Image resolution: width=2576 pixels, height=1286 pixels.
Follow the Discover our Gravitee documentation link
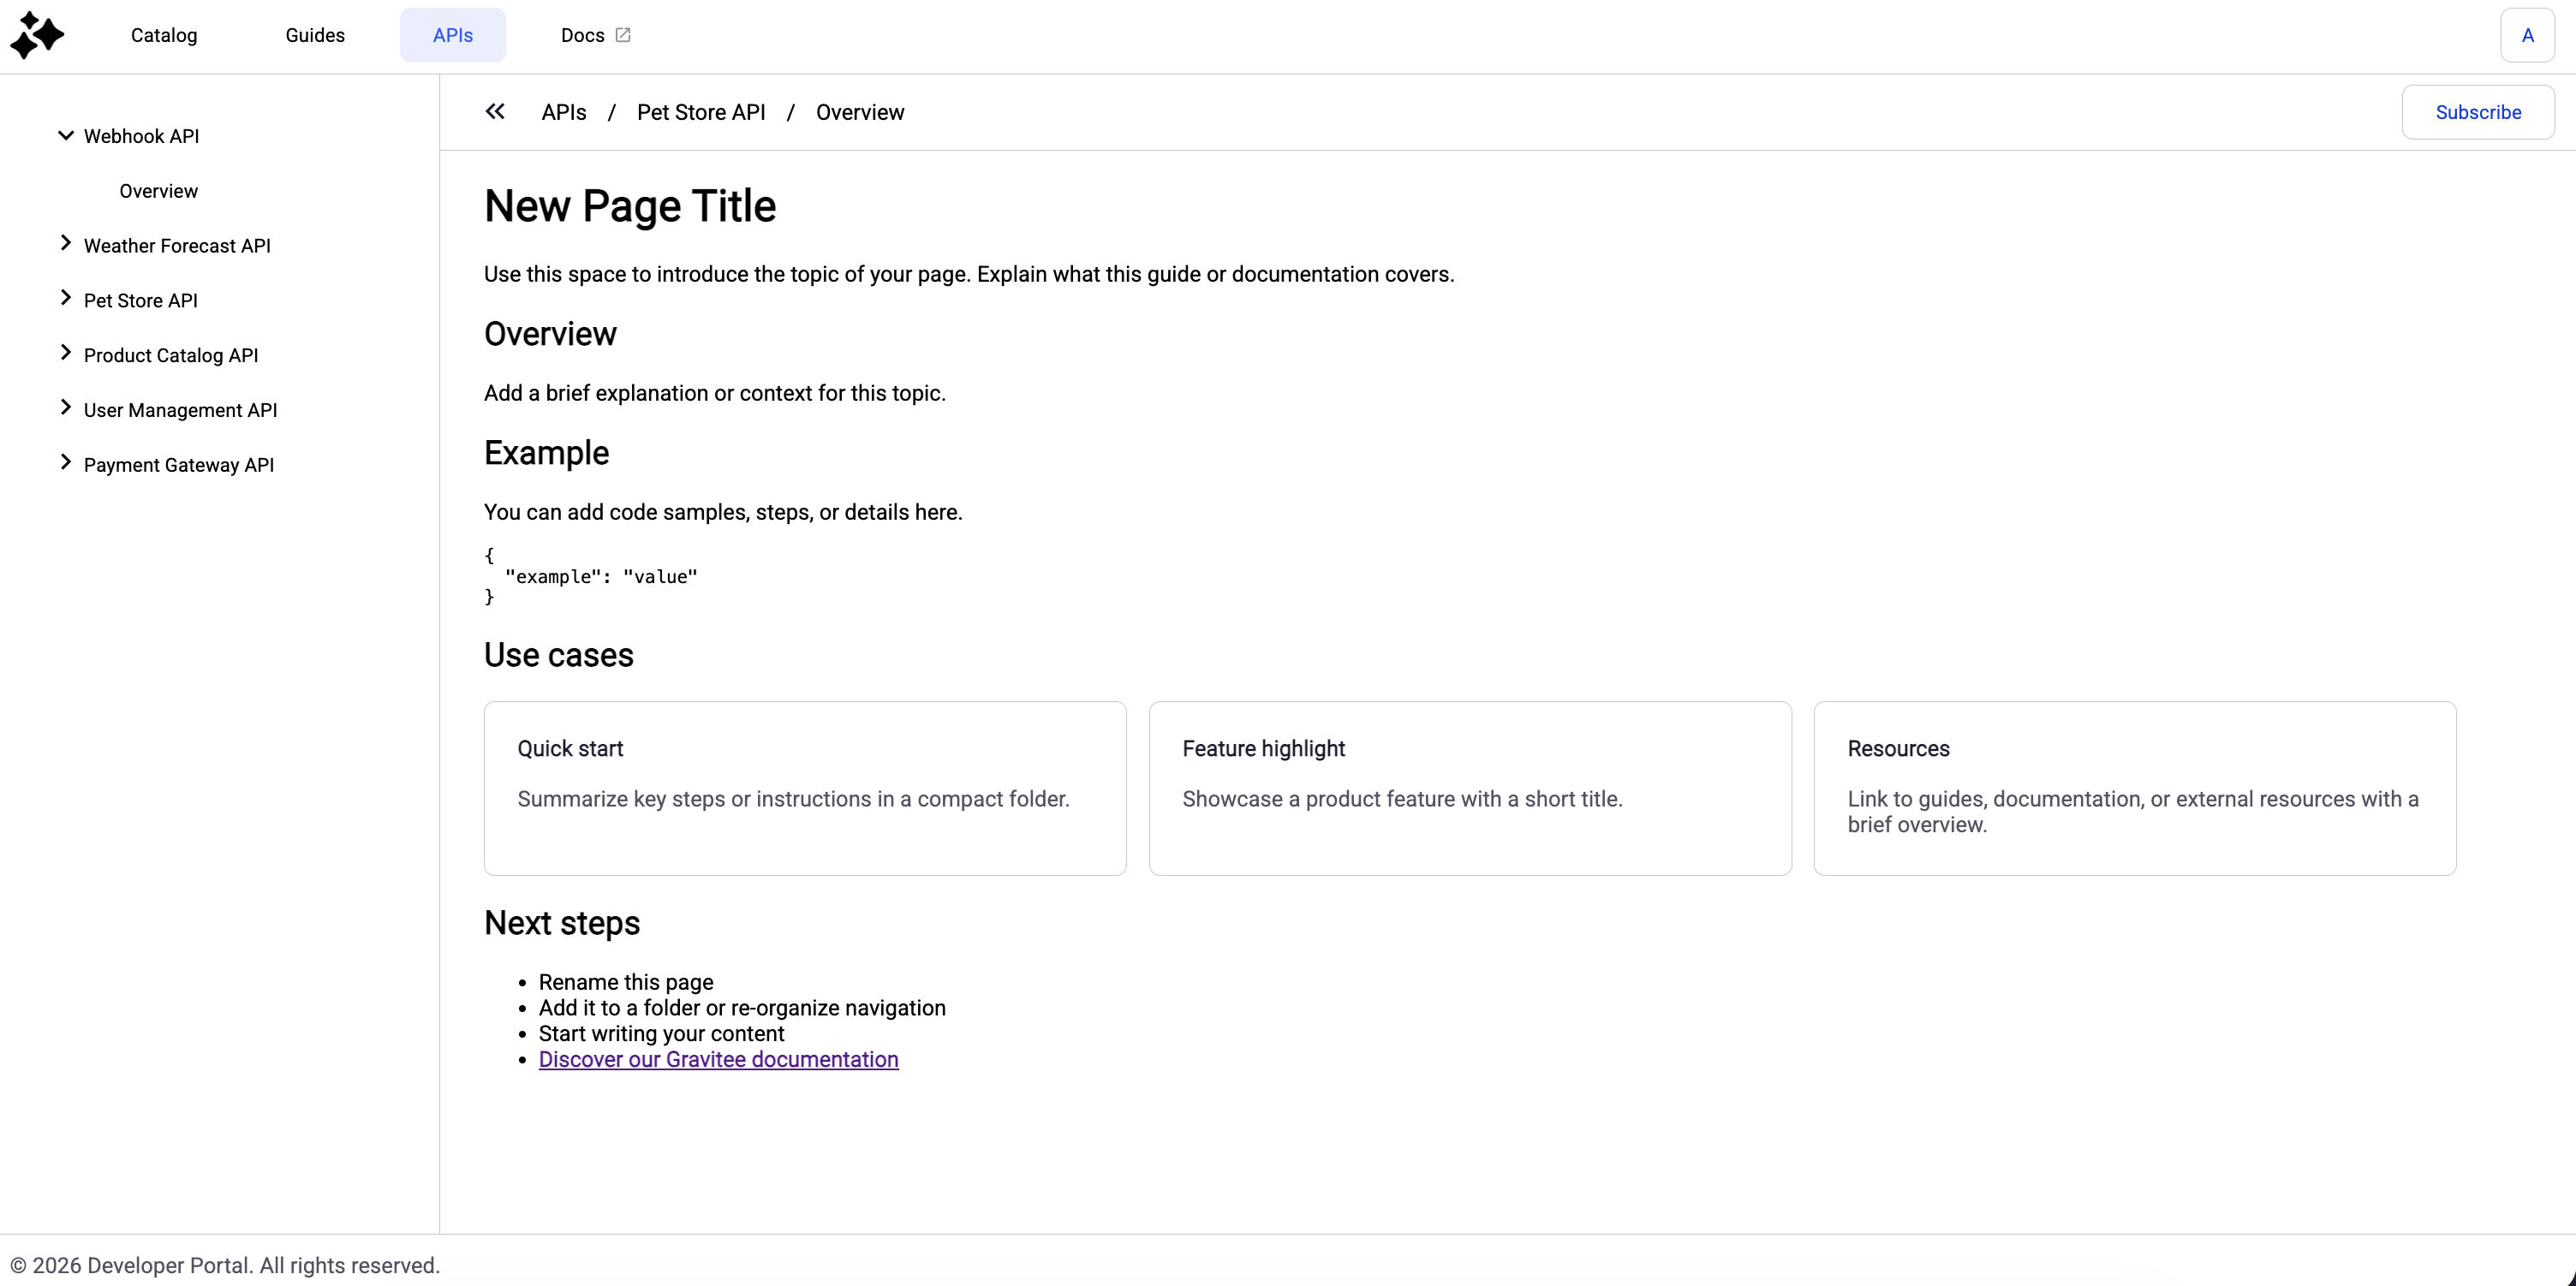718,1059
